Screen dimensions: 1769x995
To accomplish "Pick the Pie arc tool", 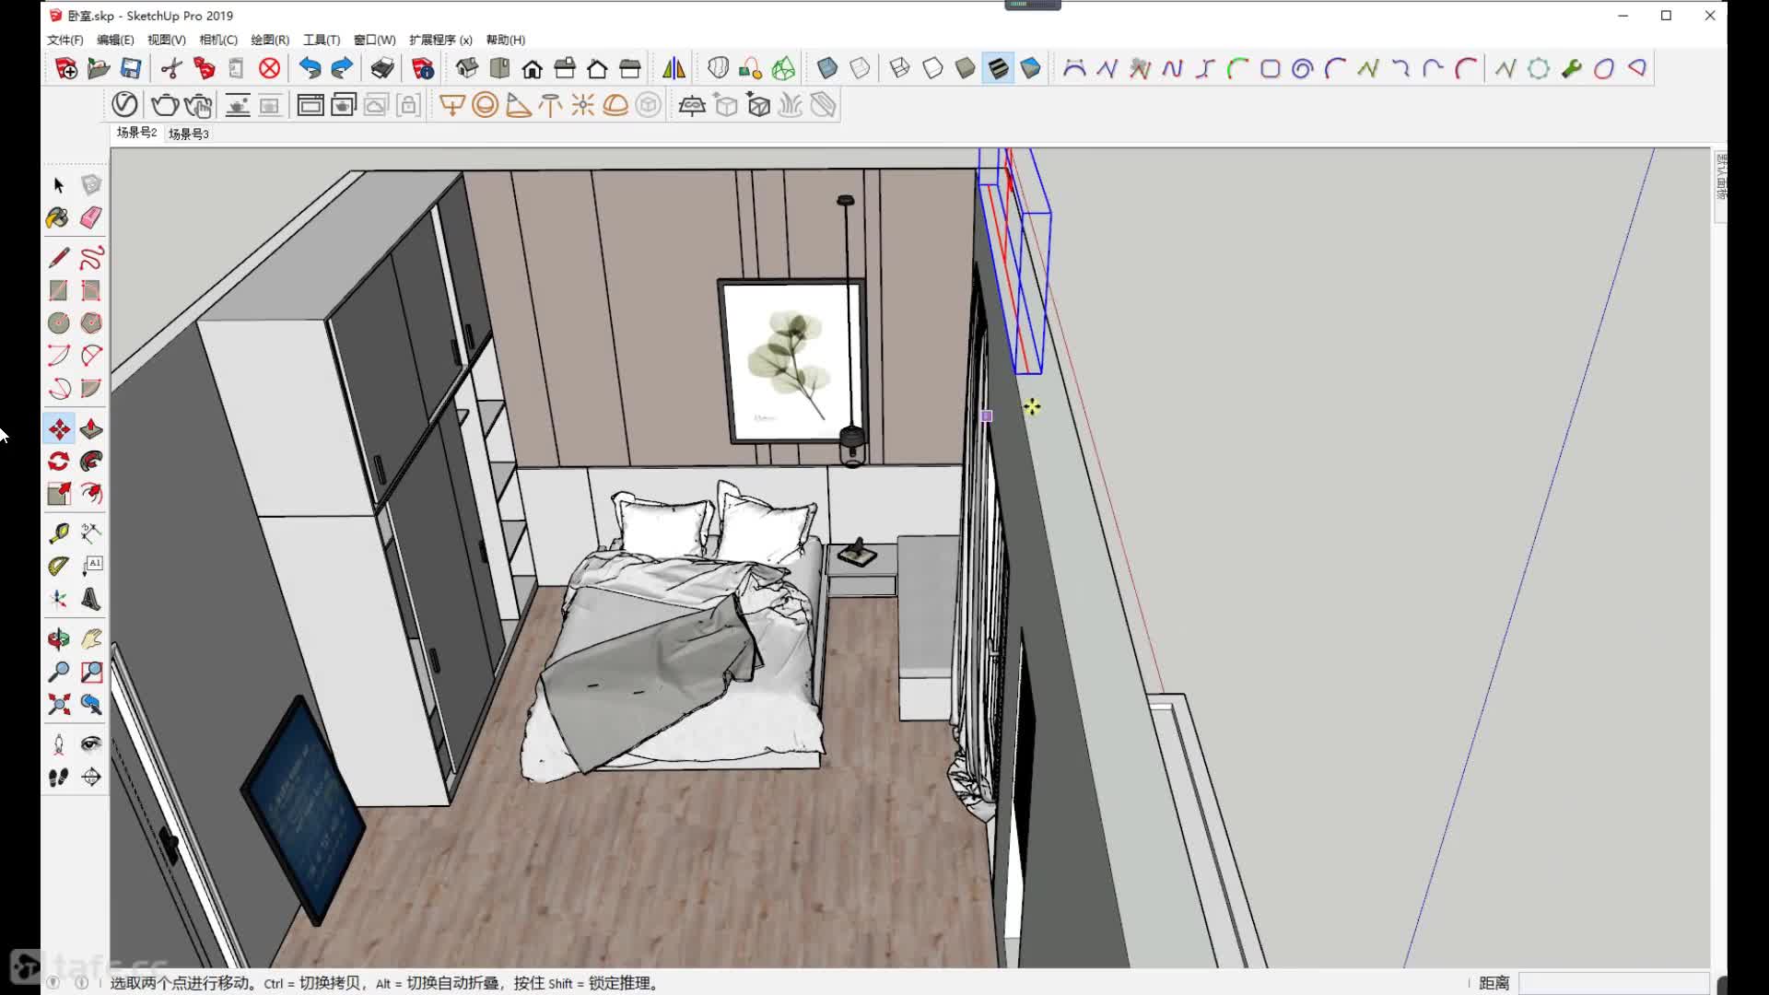I will click(x=91, y=389).
